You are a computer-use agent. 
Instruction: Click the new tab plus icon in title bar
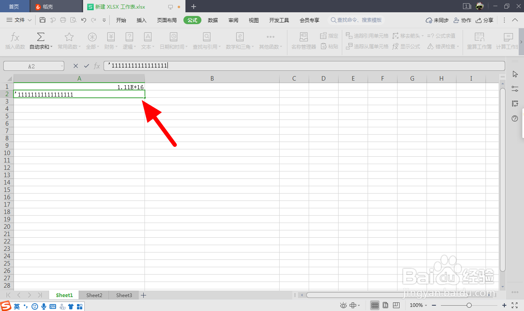coord(194,7)
